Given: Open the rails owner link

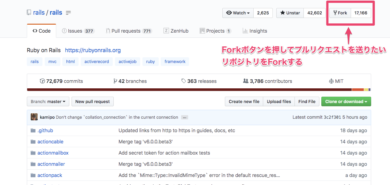Looking at the screenshot, I should [39, 13].
